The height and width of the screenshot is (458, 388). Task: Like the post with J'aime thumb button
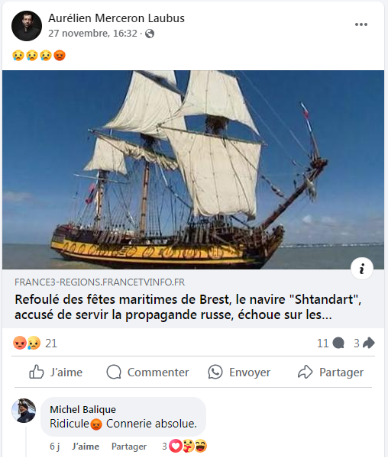click(x=56, y=373)
